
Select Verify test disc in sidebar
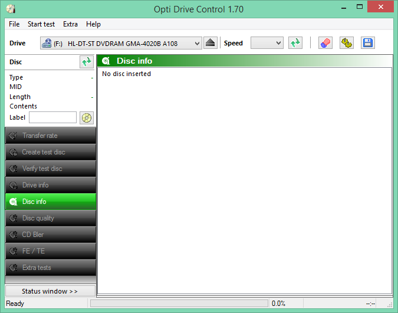[x=51, y=169]
